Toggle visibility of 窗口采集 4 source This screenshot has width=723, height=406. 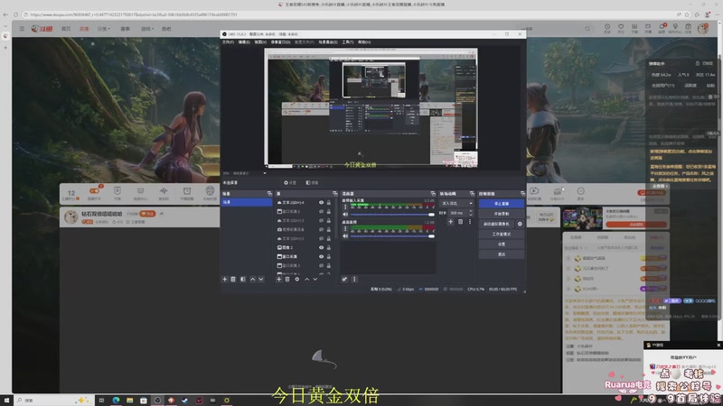click(x=322, y=211)
